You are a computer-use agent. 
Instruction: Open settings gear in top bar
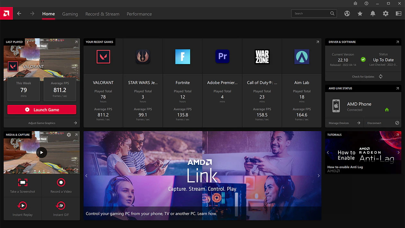coord(386,14)
